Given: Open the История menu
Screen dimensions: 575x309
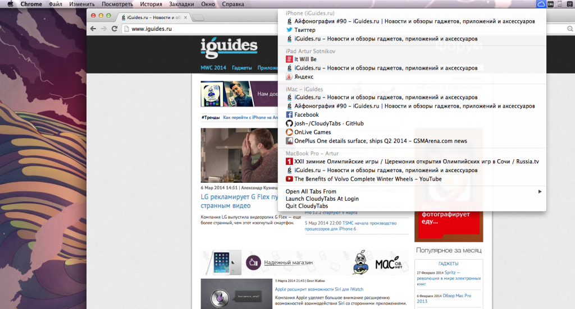Looking at the screenshot, I should tap(150, 4).
